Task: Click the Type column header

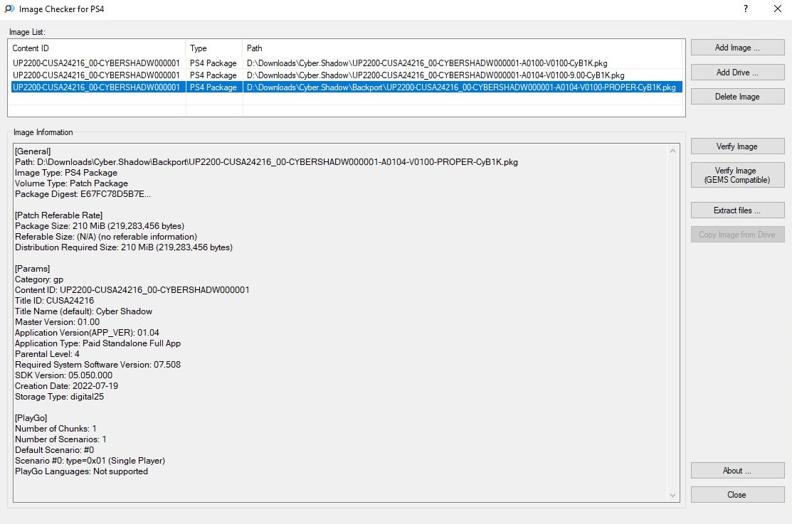Action: 214,48
